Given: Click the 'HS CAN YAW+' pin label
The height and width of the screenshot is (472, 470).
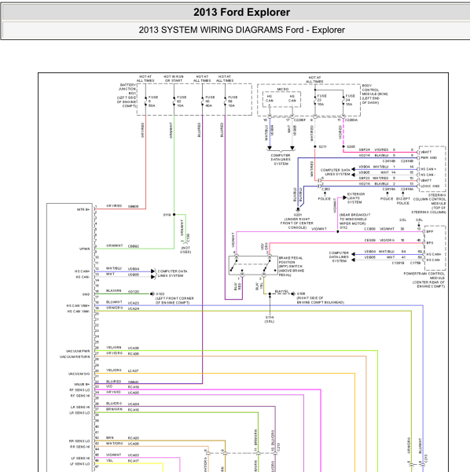Looking at the screenshot, I should coord(78,305).
